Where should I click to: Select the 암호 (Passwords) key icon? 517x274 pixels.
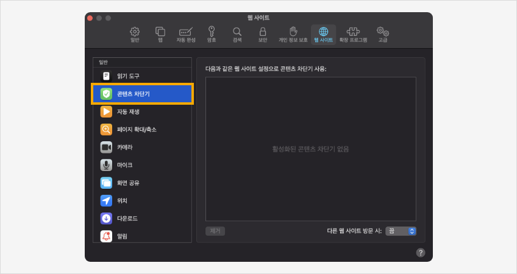click(x=212, y=34)
